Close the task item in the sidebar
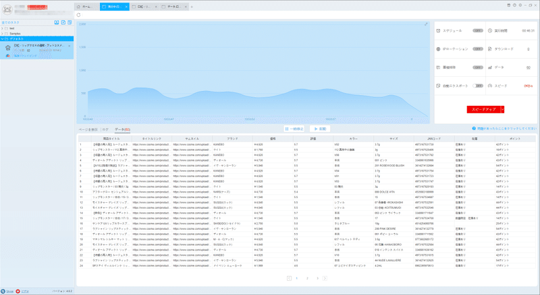The width and height of the screenshot is (540, 295). 70,46
